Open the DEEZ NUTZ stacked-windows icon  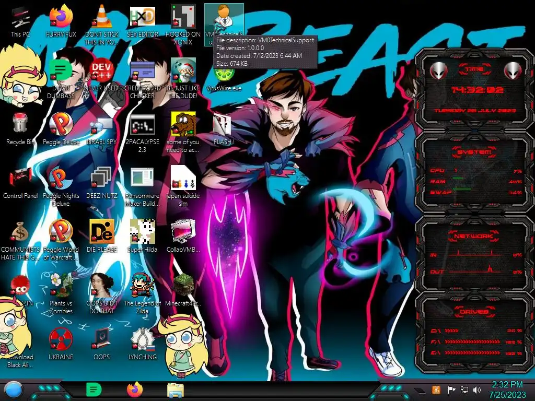coord(102,183)
